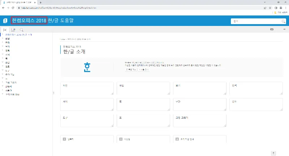The height and width of the screenshot is (156, 289).
Task: Focus the browser address bar URL
Action: click(59, 8)
